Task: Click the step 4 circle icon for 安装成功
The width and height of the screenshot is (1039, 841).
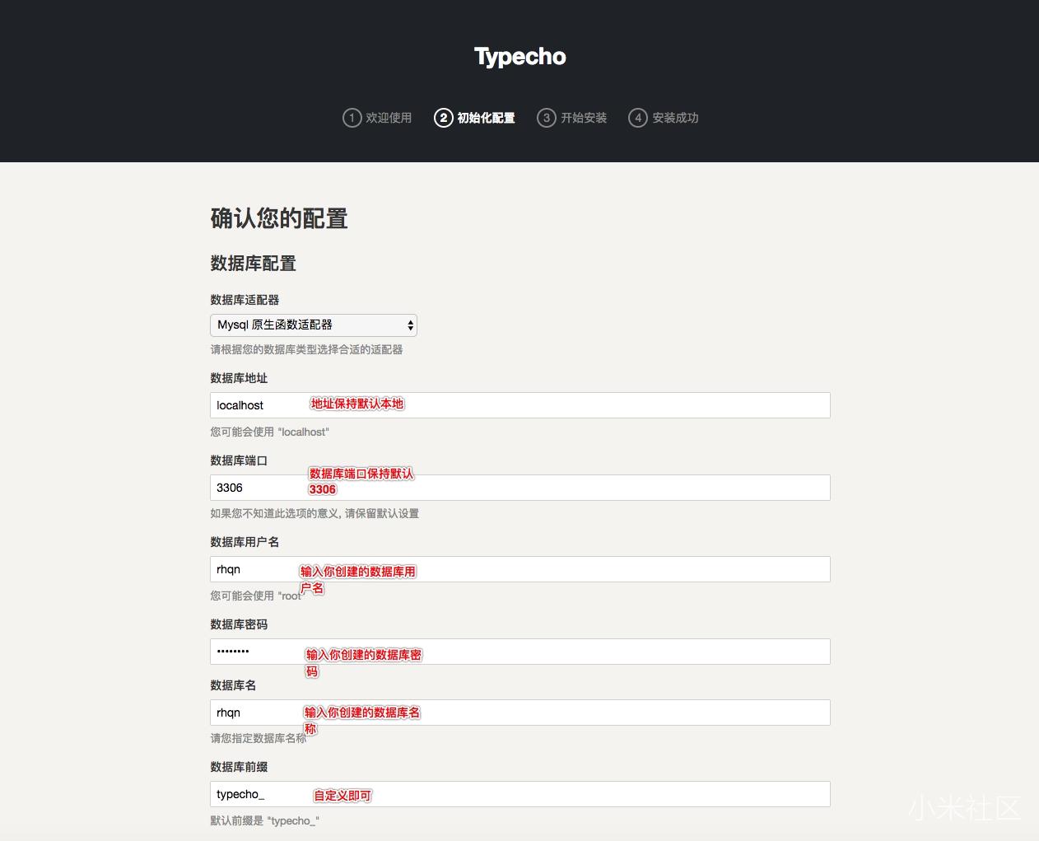Action: (x=638, y=118)
